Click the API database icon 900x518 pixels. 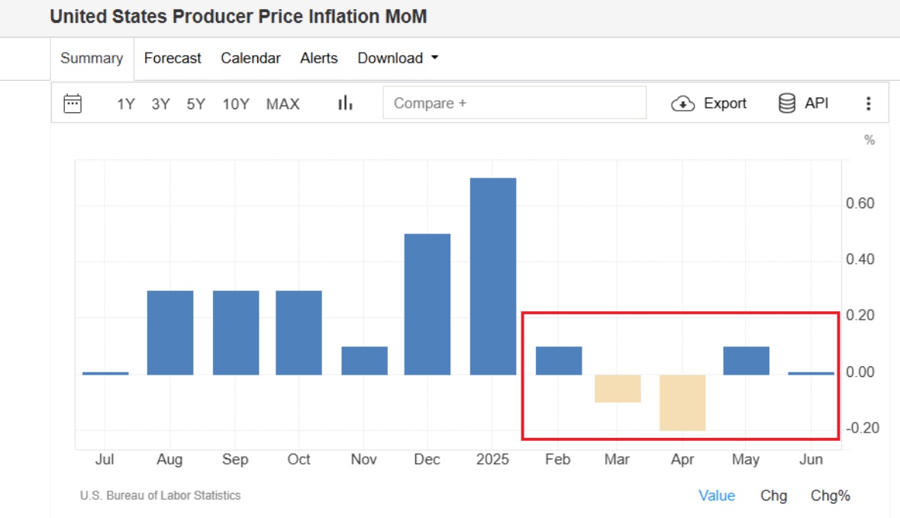(786, 103)
